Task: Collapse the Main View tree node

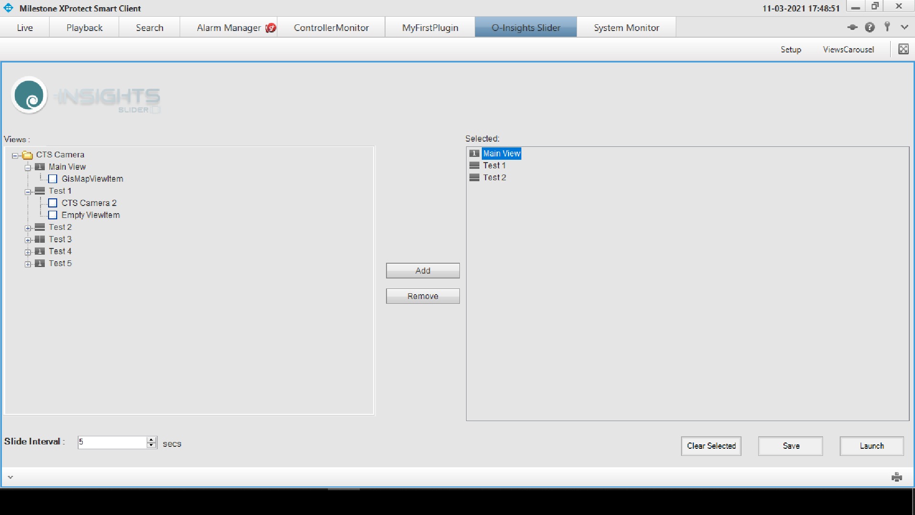Action: [28, 167]
